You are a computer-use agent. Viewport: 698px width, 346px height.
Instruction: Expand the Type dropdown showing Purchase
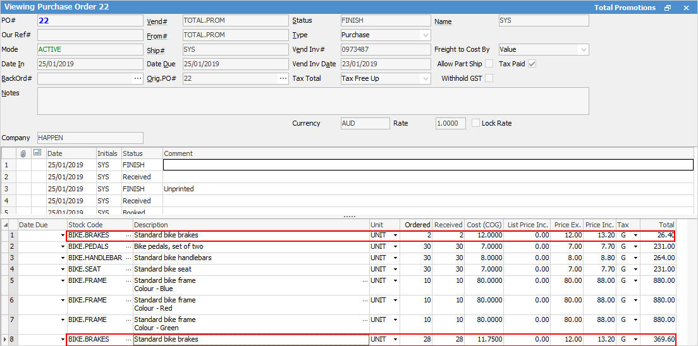pos(425,35)
